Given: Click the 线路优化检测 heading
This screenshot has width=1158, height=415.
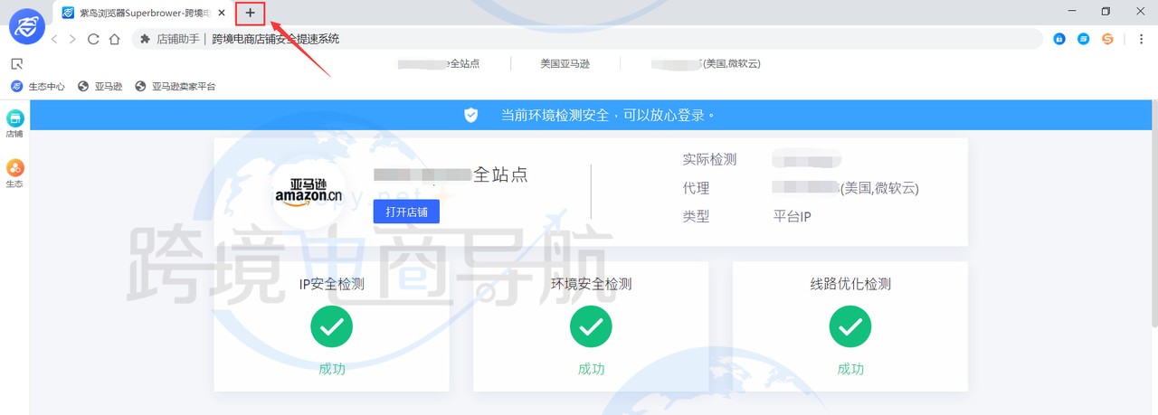Looking at the screenshot, I should [850, 283].
